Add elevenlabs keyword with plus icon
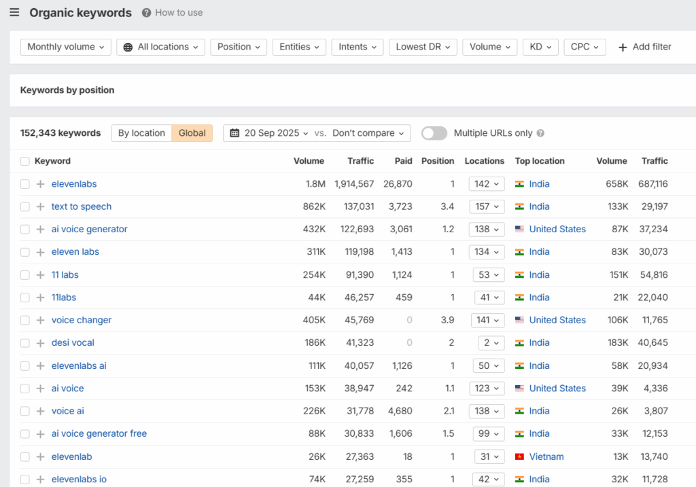This screenshot has width=696, height=487. pyautogui.click(x=40, y=184)
